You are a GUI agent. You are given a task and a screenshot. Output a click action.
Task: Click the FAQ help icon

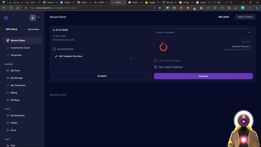[x=8, y=145]
